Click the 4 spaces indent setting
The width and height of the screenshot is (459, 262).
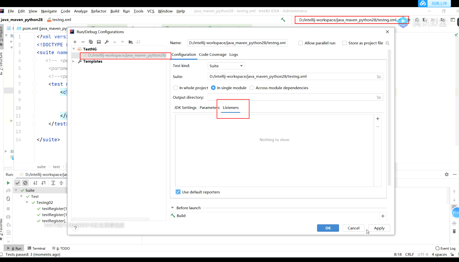(439, 254)
